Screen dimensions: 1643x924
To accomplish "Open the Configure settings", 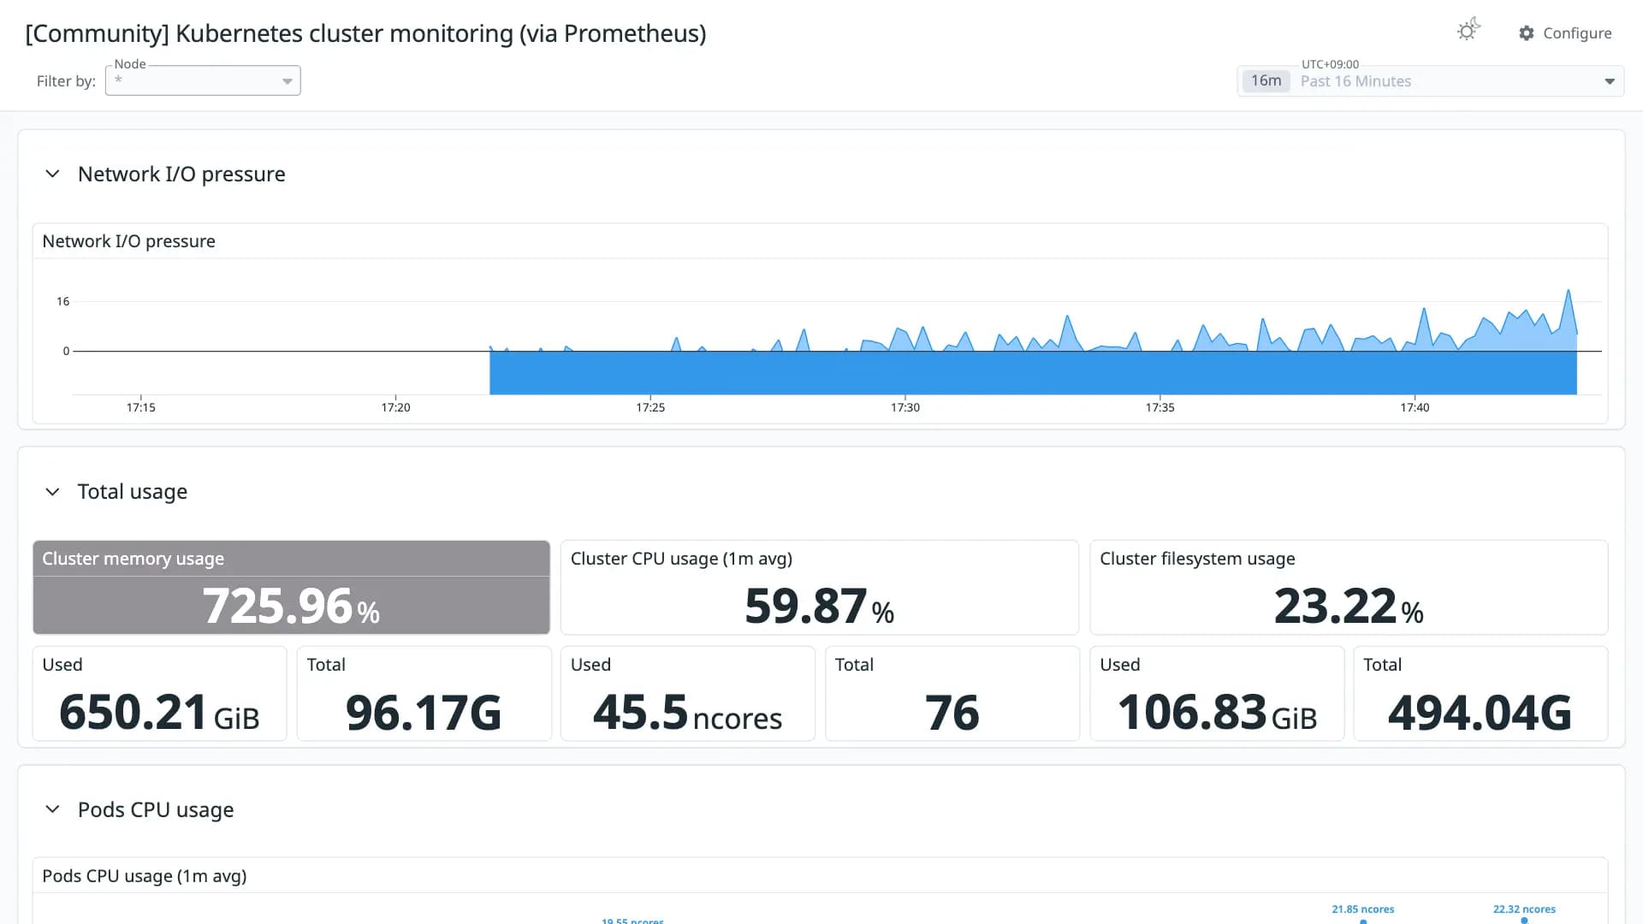I will click(1565, 33).
